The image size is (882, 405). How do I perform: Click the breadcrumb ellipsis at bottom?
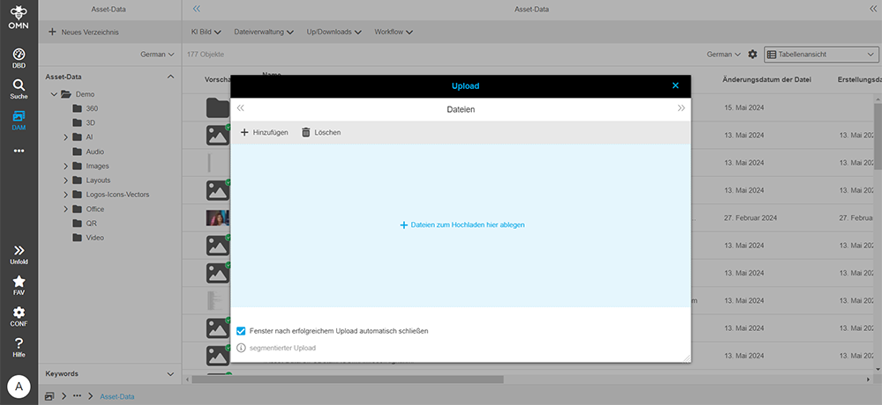tap(77, 396)
